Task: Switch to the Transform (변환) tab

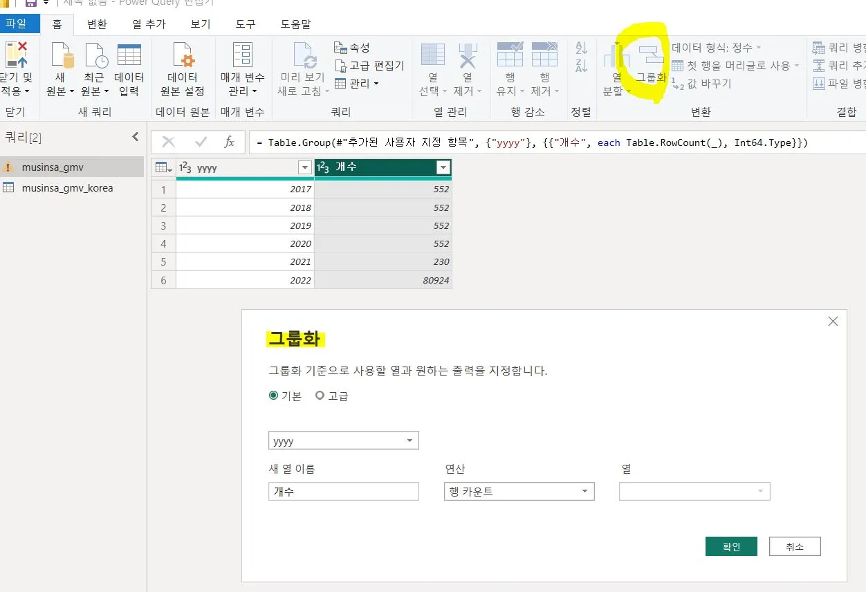Action: click(97, 24)
